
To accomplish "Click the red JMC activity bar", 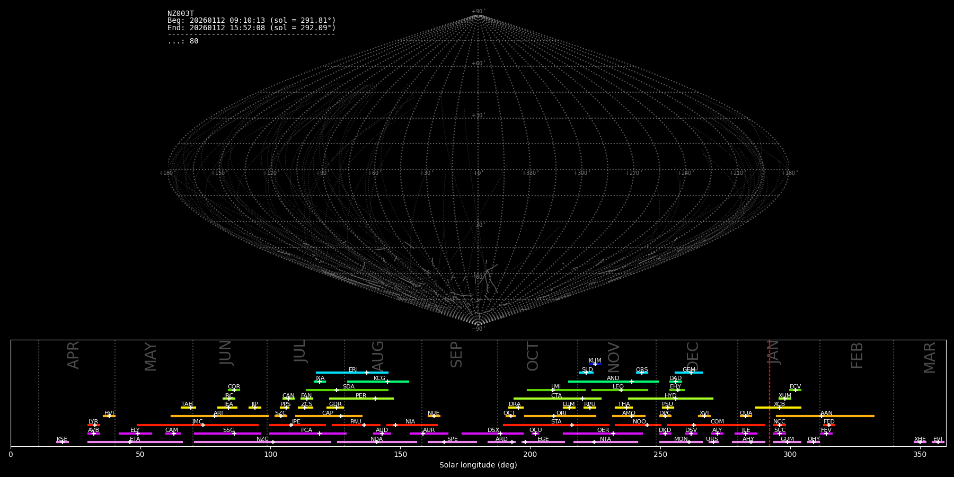I will [x=198, y=425].
